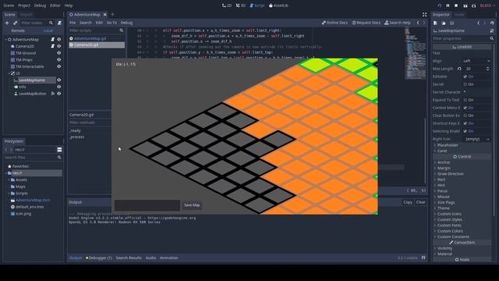Open Project menu
The image size is (499, 281).
click(24, 5)
